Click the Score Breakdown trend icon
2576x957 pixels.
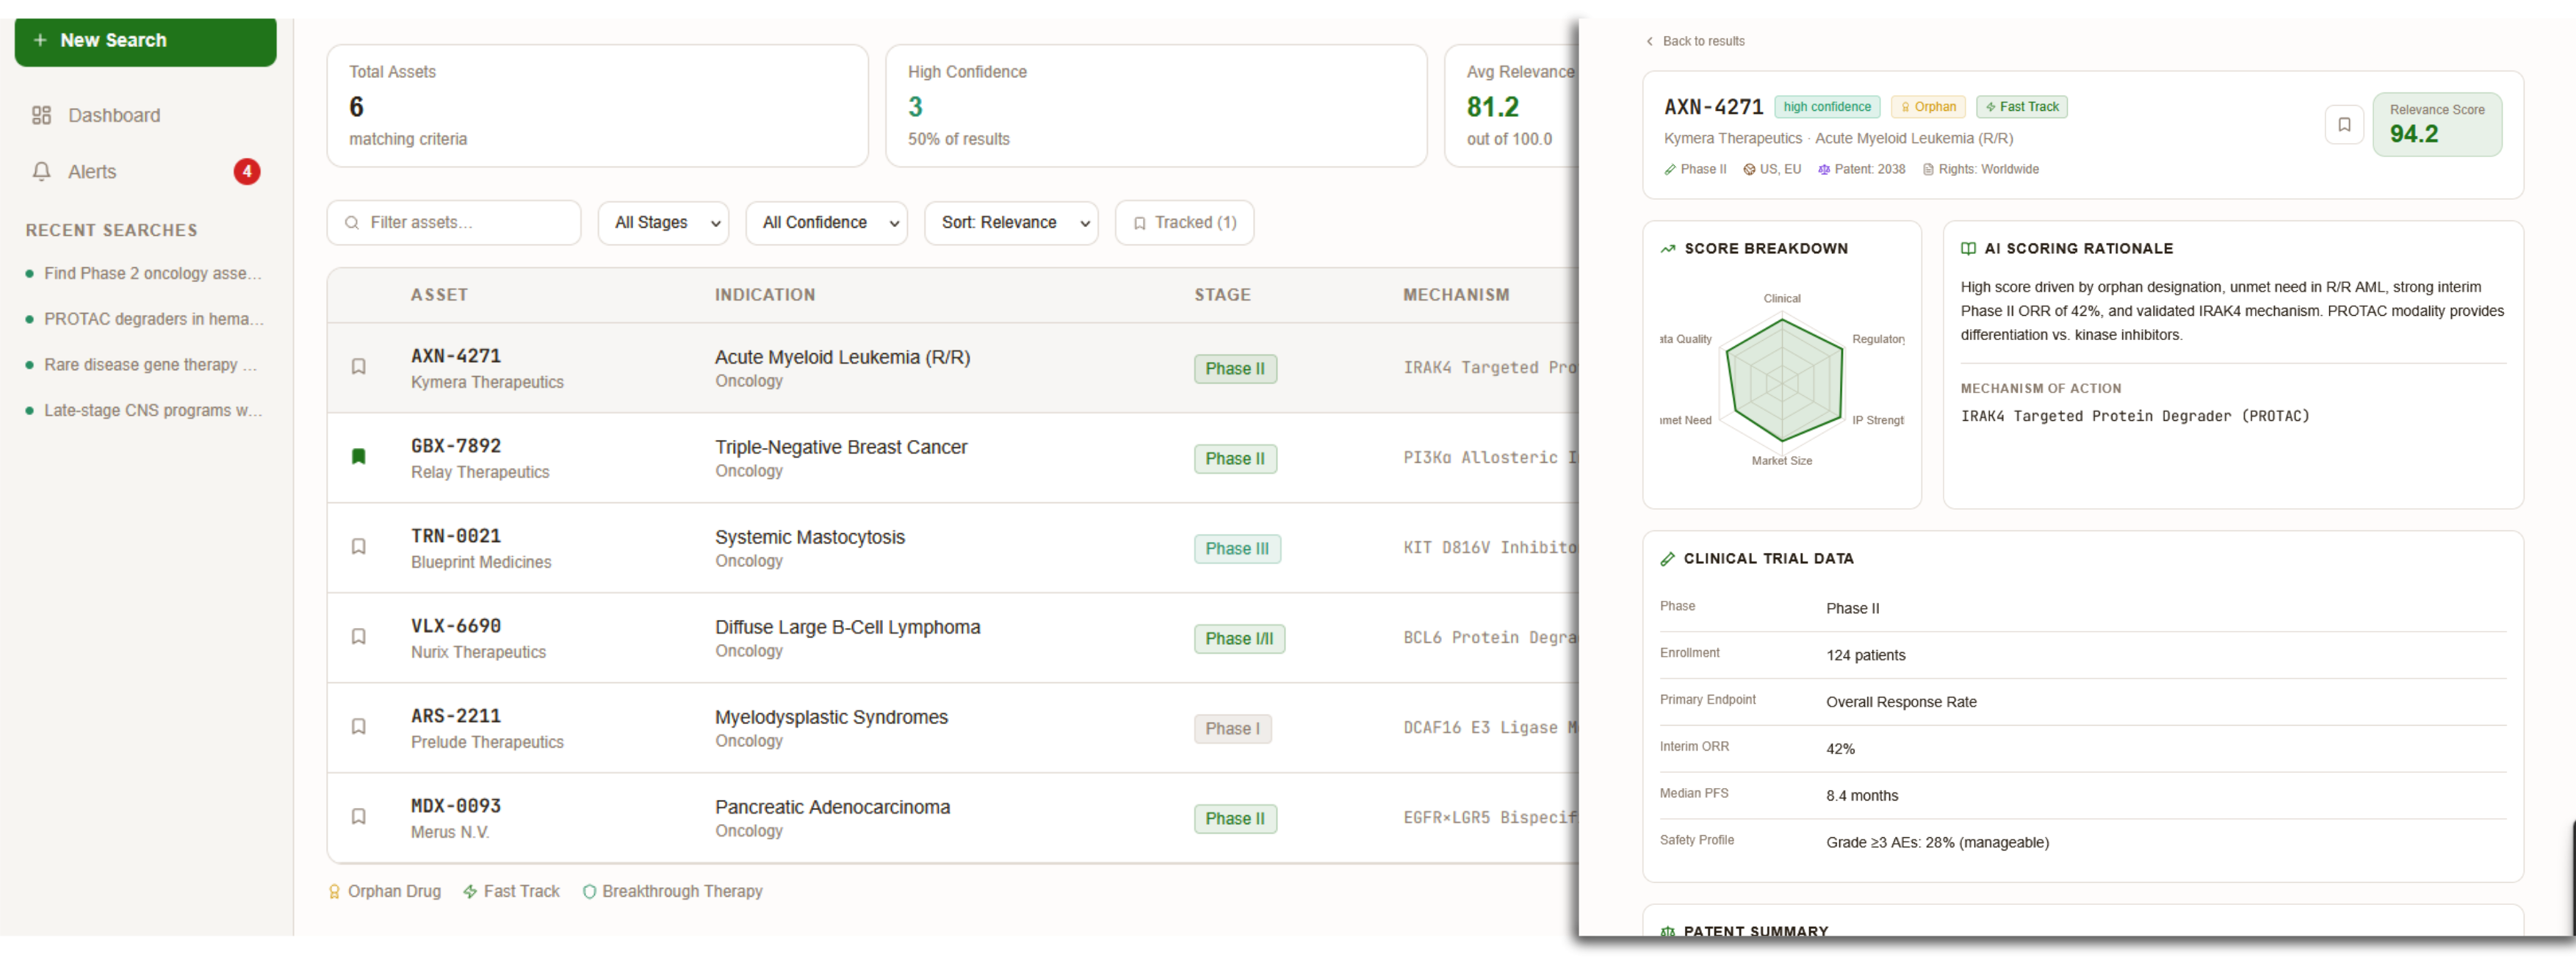tap(1668, 249)
